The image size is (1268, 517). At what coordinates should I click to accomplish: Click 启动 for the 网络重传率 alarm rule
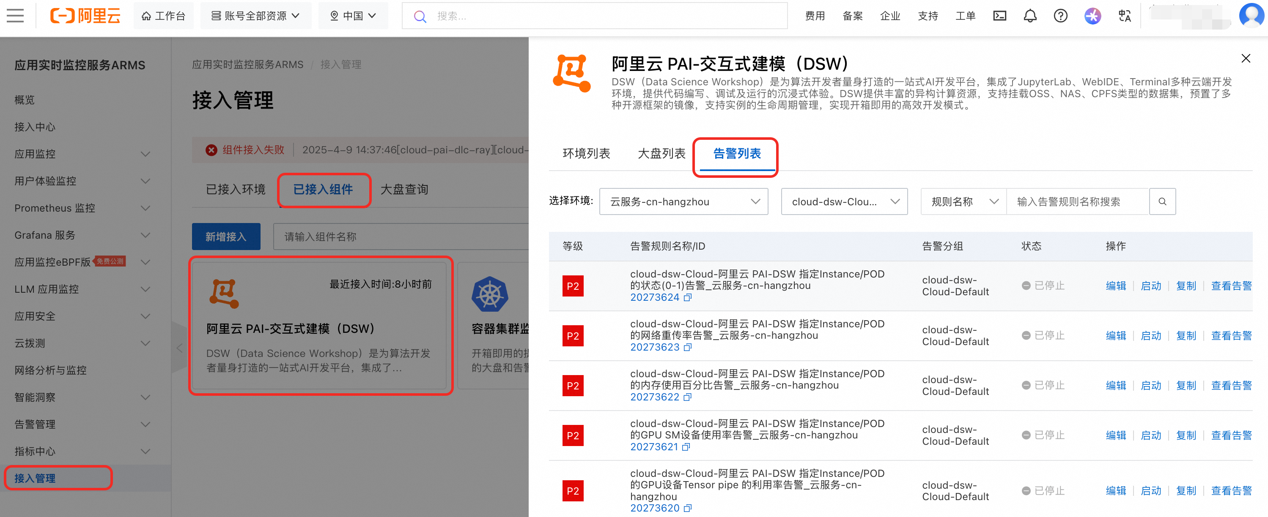pos(1150,336)
